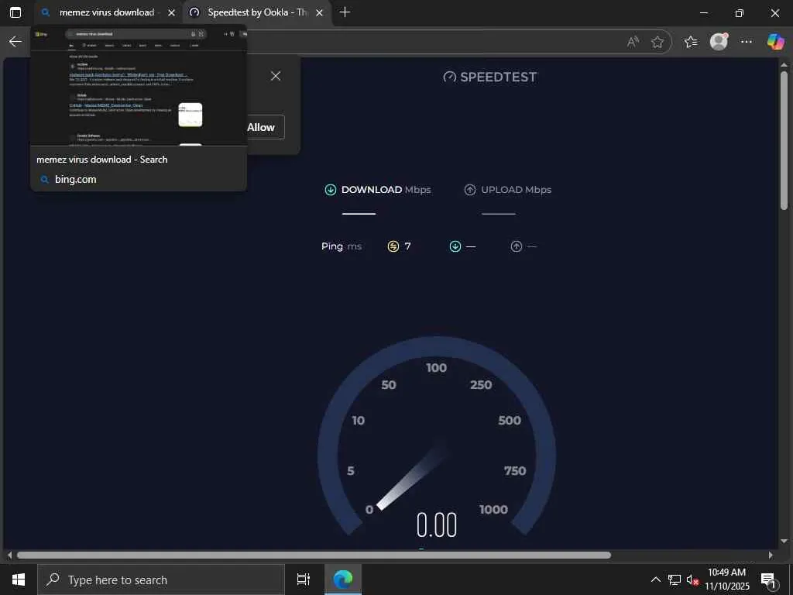Click the Ping ms label
Viewport: 793px width, 595px height.
coord(342,246)
